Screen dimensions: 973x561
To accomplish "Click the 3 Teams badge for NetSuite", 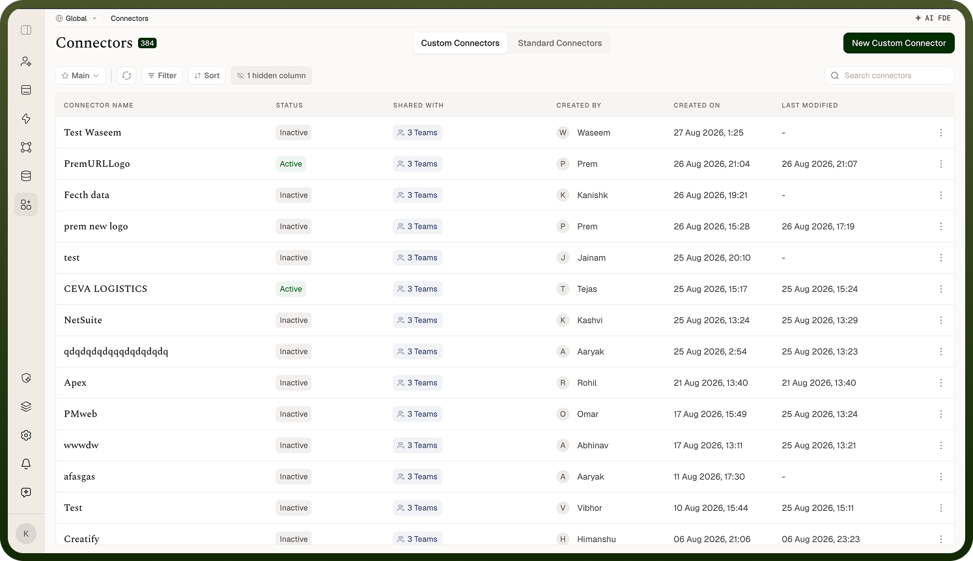I will (x=417, y=321).
